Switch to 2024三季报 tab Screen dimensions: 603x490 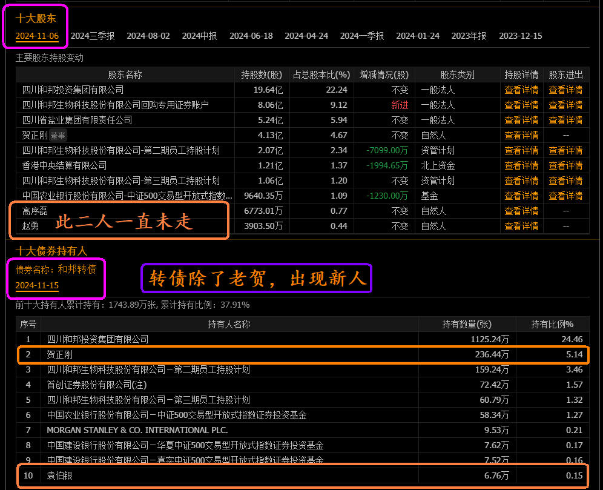point(93,36)
